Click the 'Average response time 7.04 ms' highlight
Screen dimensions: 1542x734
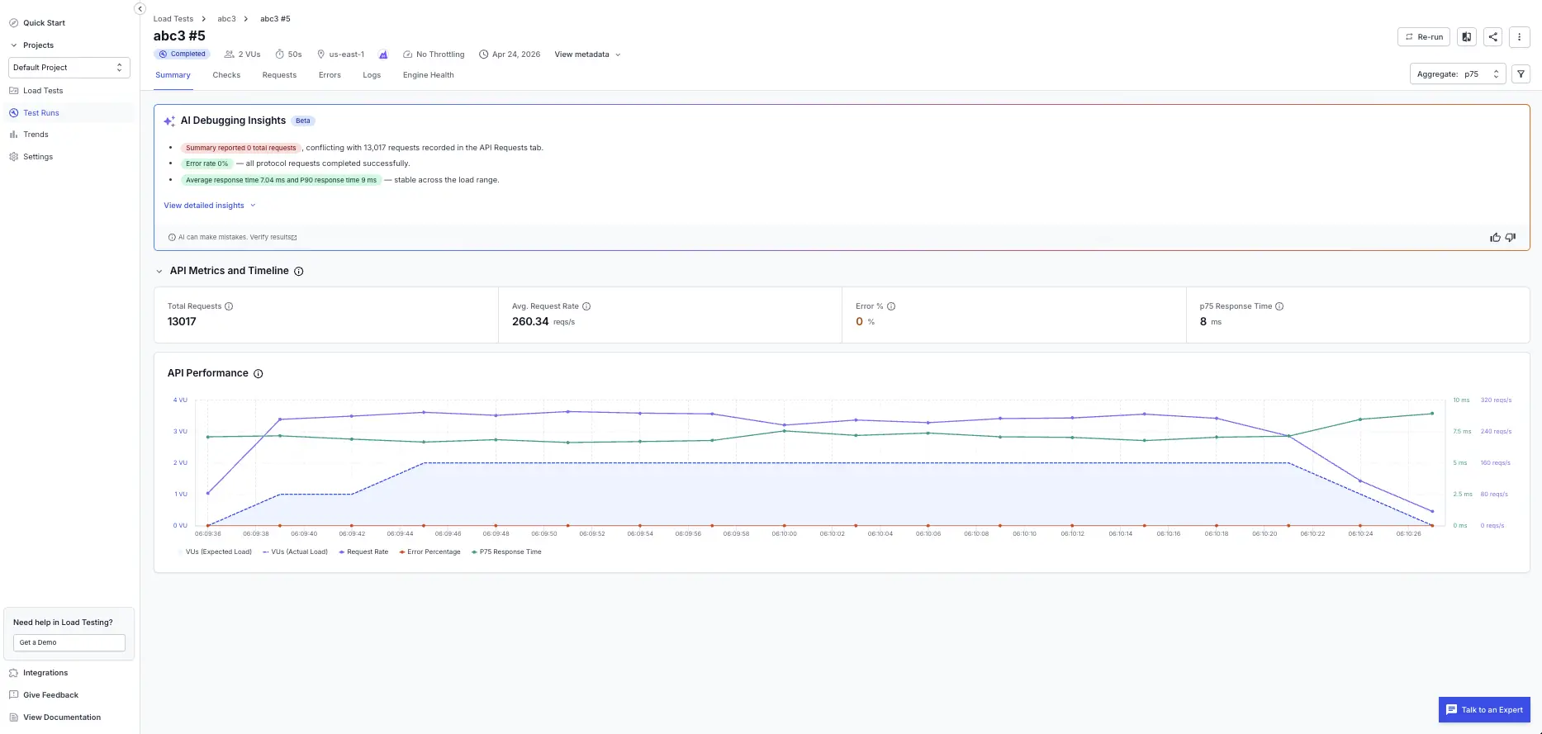(x=281, y=180)
